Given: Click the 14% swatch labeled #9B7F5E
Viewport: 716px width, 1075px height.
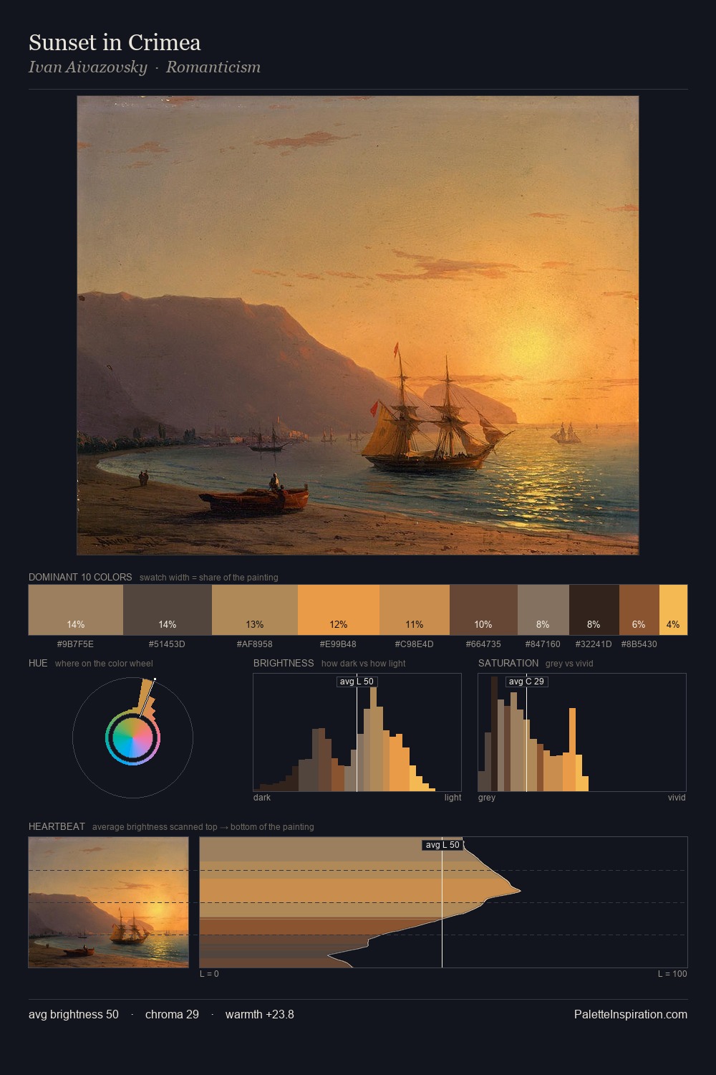Looking at the screenshot, I should pos(76,610).
